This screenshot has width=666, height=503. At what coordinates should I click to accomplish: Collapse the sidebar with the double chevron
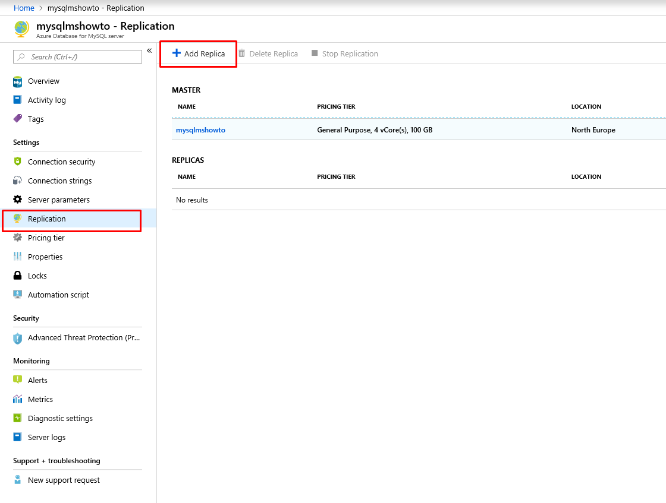click(x=149, y=50)
